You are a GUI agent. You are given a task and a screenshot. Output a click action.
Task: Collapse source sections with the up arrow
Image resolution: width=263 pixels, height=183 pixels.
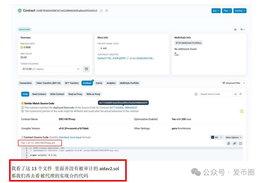[x=240, y=94]
